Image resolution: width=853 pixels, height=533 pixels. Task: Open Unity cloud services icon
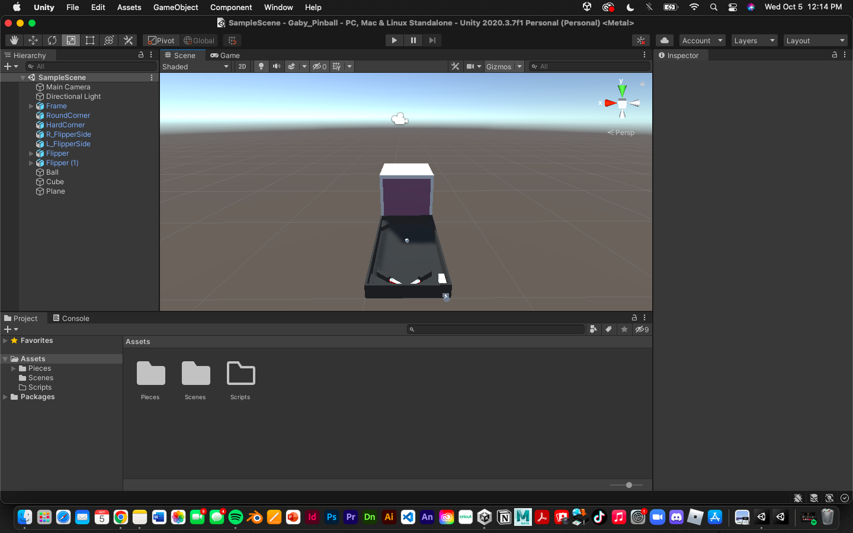coord(665,40)
